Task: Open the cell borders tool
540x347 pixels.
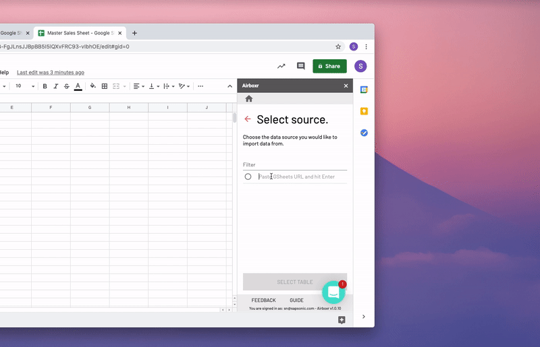Action: coord(105,86)
